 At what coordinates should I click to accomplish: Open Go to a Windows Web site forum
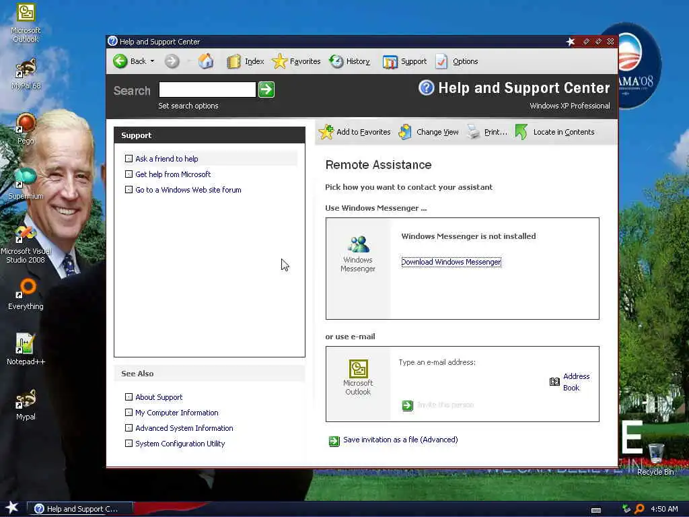pos(188,190)
